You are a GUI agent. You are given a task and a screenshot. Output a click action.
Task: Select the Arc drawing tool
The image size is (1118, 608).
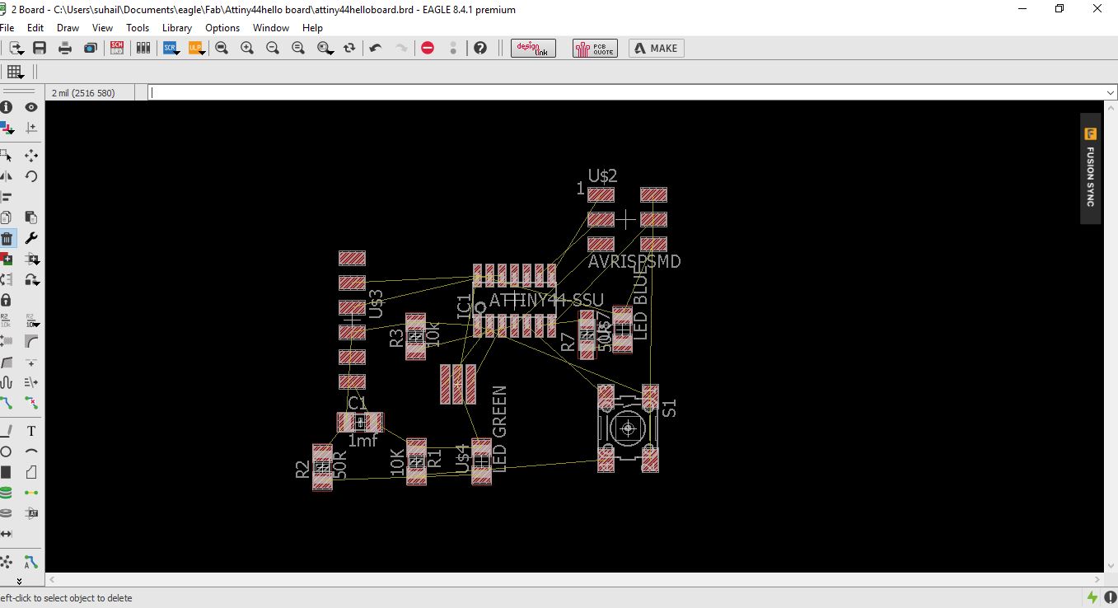(x=31, y=451)
